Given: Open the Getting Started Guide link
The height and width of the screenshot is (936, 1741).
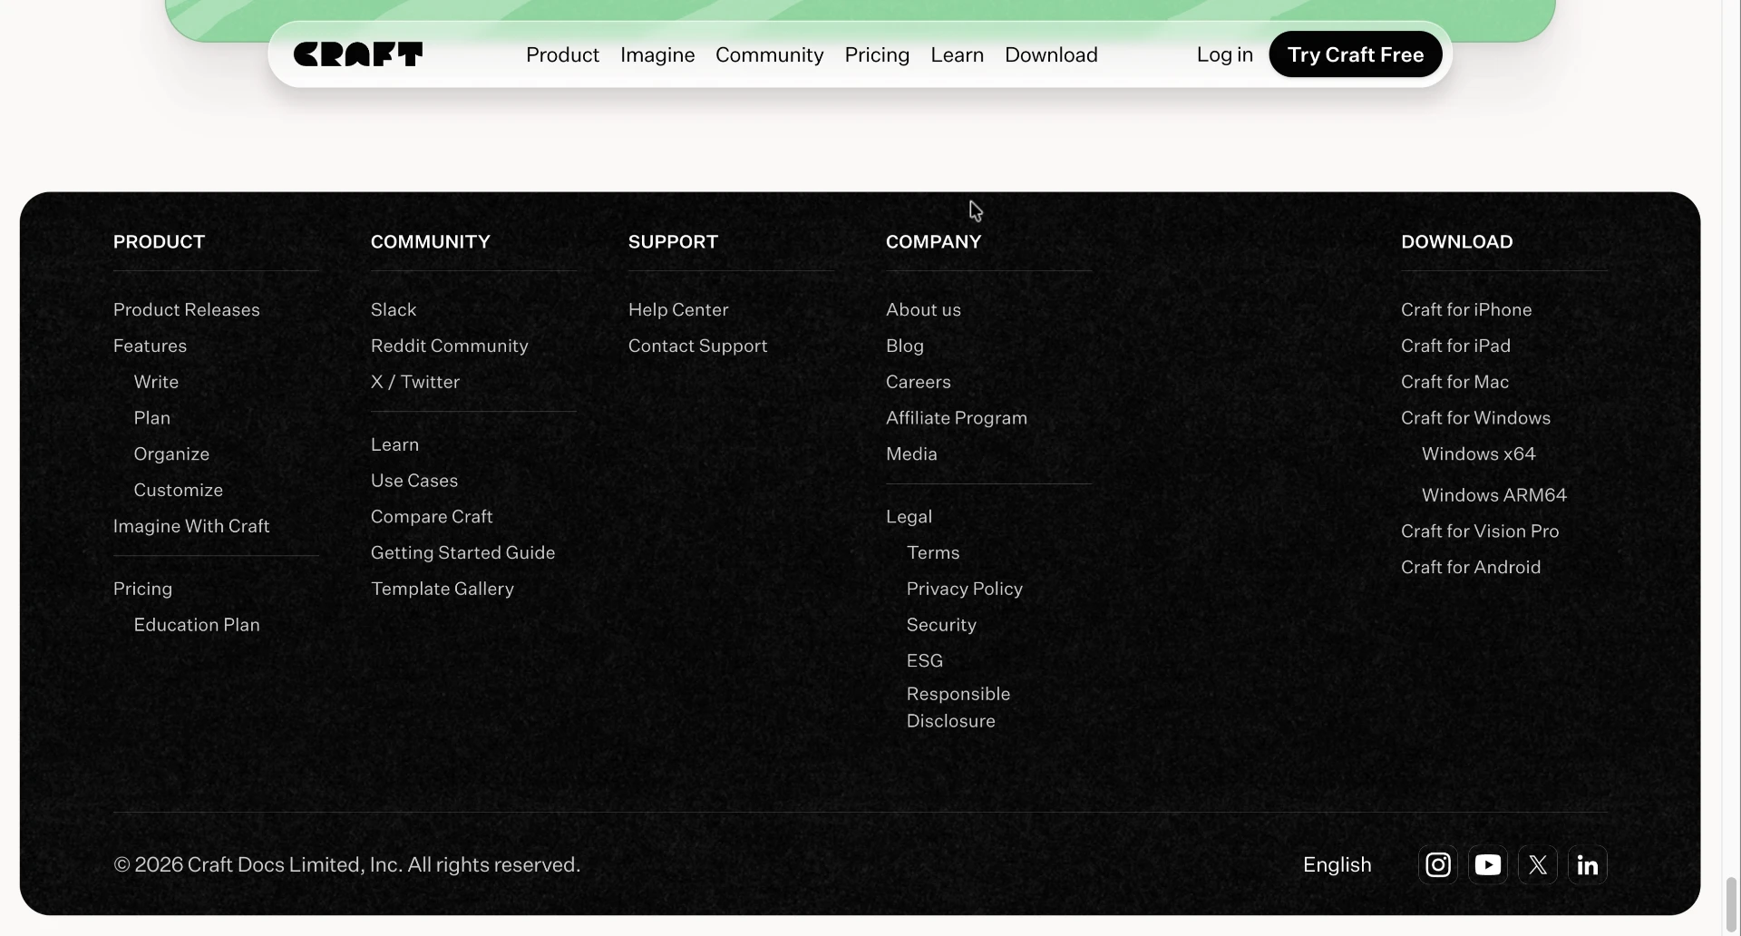Looking at the screenshot, I should [x=462, y=552].
